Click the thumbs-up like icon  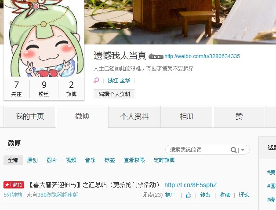coord(189,195)
